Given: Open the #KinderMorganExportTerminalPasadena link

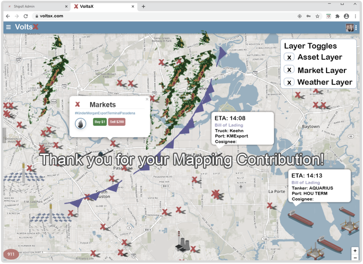Looking at the screenshot, I should pyautogui.click(x=105, y=113).
